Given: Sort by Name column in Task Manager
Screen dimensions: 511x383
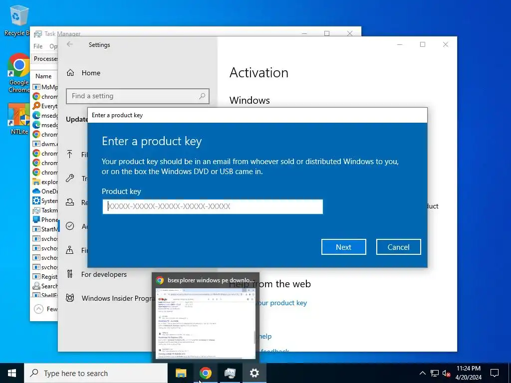Looking at the screenshot, I should (43, 76).
